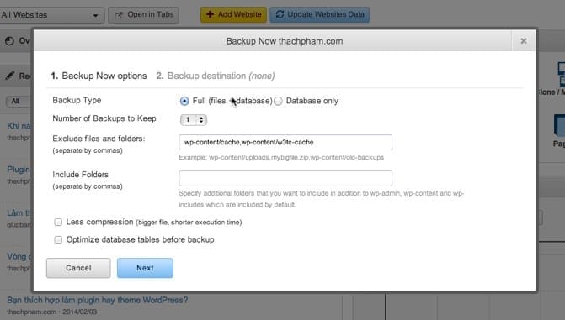The height and width of the screenshot is (320, 565).
Task: Click the Exclude files and folders field
Action: click(x=285, y=143)
